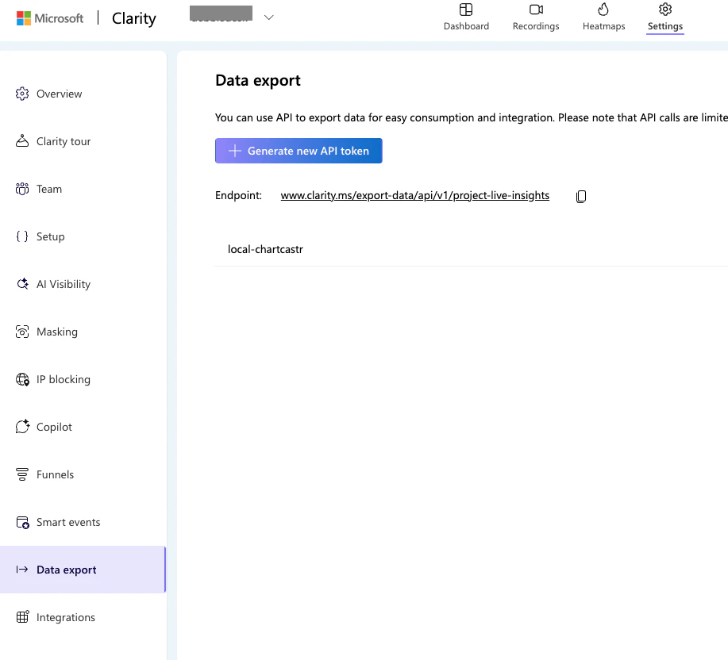Image resolution: width=728 pixels, height=660 pixels.
Task: Select Data export sidebar item
Action: pyautogui.click(x=83, y=570)
